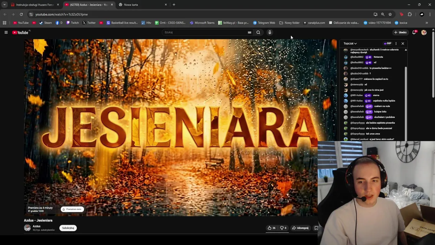Open the Azdus channel avatar
This screenshot has height=245, width=435.
pyautogui.click(x=27, y=228)
